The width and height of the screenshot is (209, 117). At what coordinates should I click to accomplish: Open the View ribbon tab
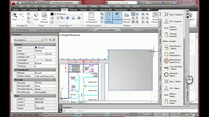coord(65,10)
